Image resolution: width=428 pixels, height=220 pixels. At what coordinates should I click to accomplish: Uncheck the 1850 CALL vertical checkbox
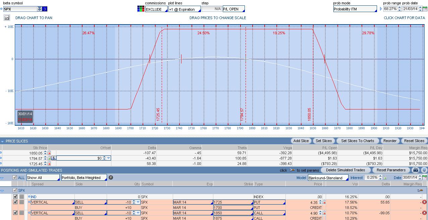pyautogui.click(x=15, y=213)
